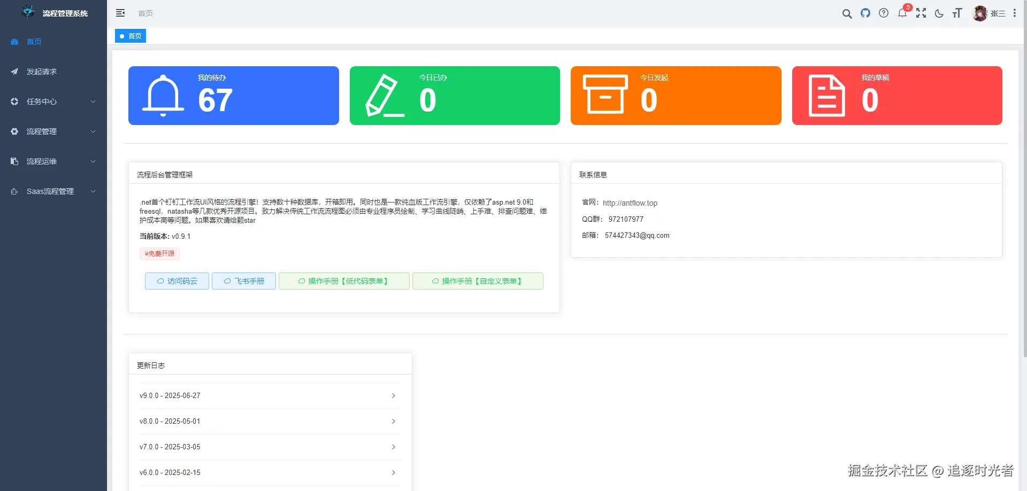Open the 任务中心 menu item
Viewport: 1027px width, 491px height.
tap(53, 102)
